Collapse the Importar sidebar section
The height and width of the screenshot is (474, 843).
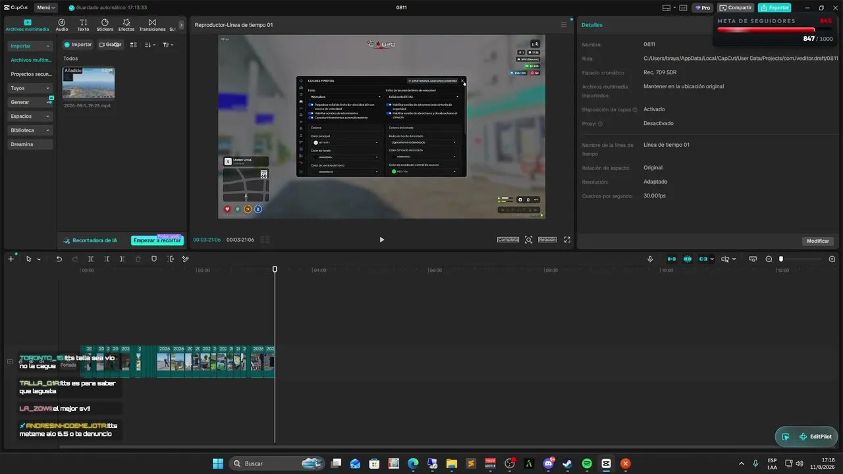tap(30, 46)
